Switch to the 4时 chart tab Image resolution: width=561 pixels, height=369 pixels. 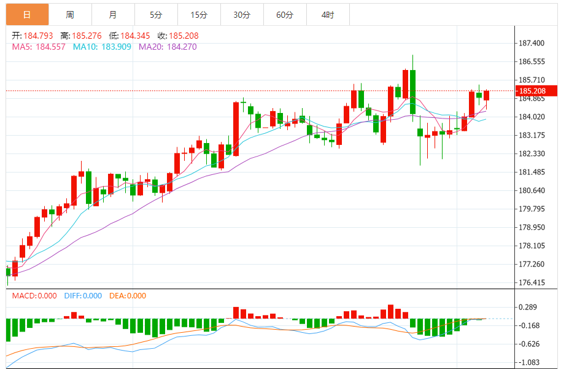pyautogui.click(x=328, y=15)
